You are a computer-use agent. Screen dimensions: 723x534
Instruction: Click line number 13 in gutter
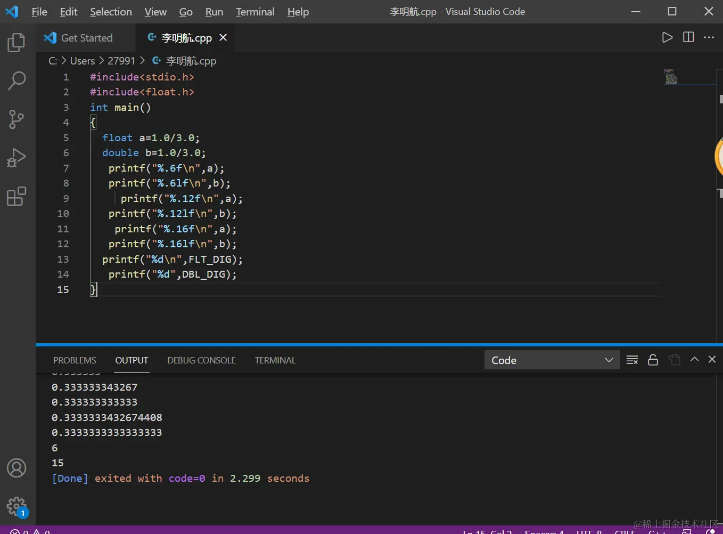pos(63,259)
